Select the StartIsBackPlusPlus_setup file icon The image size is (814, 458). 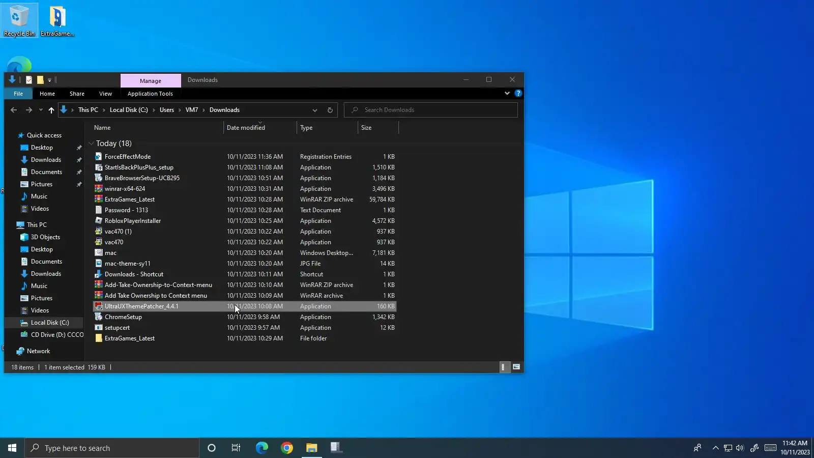pos(99,167)
